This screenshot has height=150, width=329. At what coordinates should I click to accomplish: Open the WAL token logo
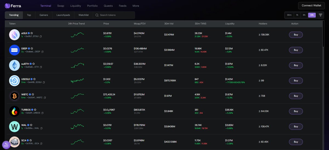[x=14, y=127]
